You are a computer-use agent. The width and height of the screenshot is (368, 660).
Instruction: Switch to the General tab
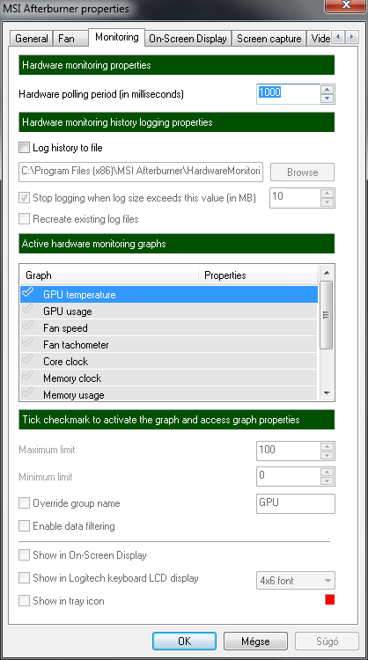click(x=31, y=39)
